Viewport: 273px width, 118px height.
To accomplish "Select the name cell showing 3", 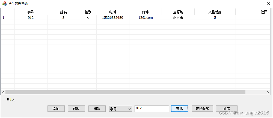I will tap(64, 17).
